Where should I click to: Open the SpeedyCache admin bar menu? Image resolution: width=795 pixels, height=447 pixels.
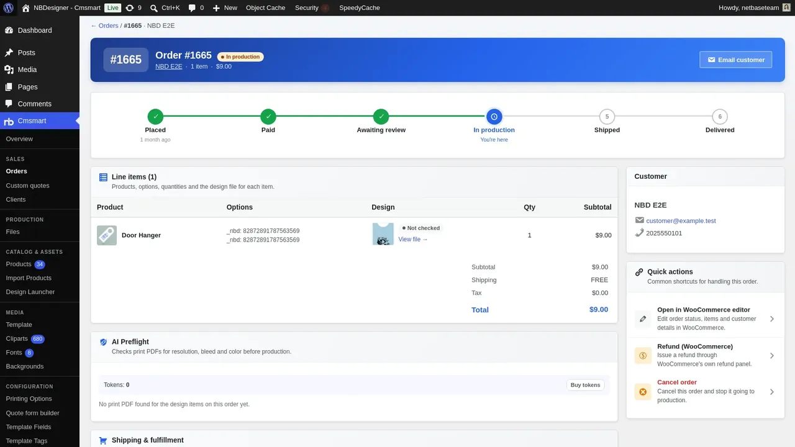tap(360, 7)
